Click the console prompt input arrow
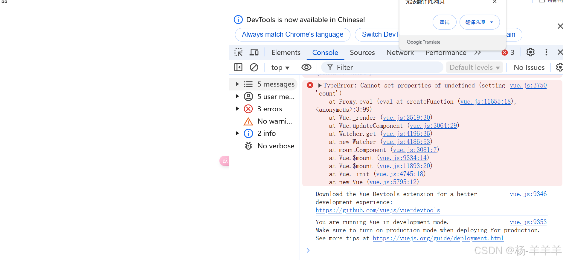Screen dimensions: 563x260 308,250
